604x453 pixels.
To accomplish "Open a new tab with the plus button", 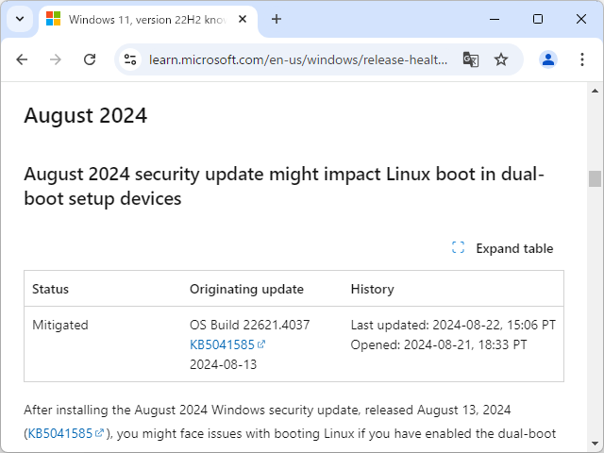I will (x=277, y=19).
